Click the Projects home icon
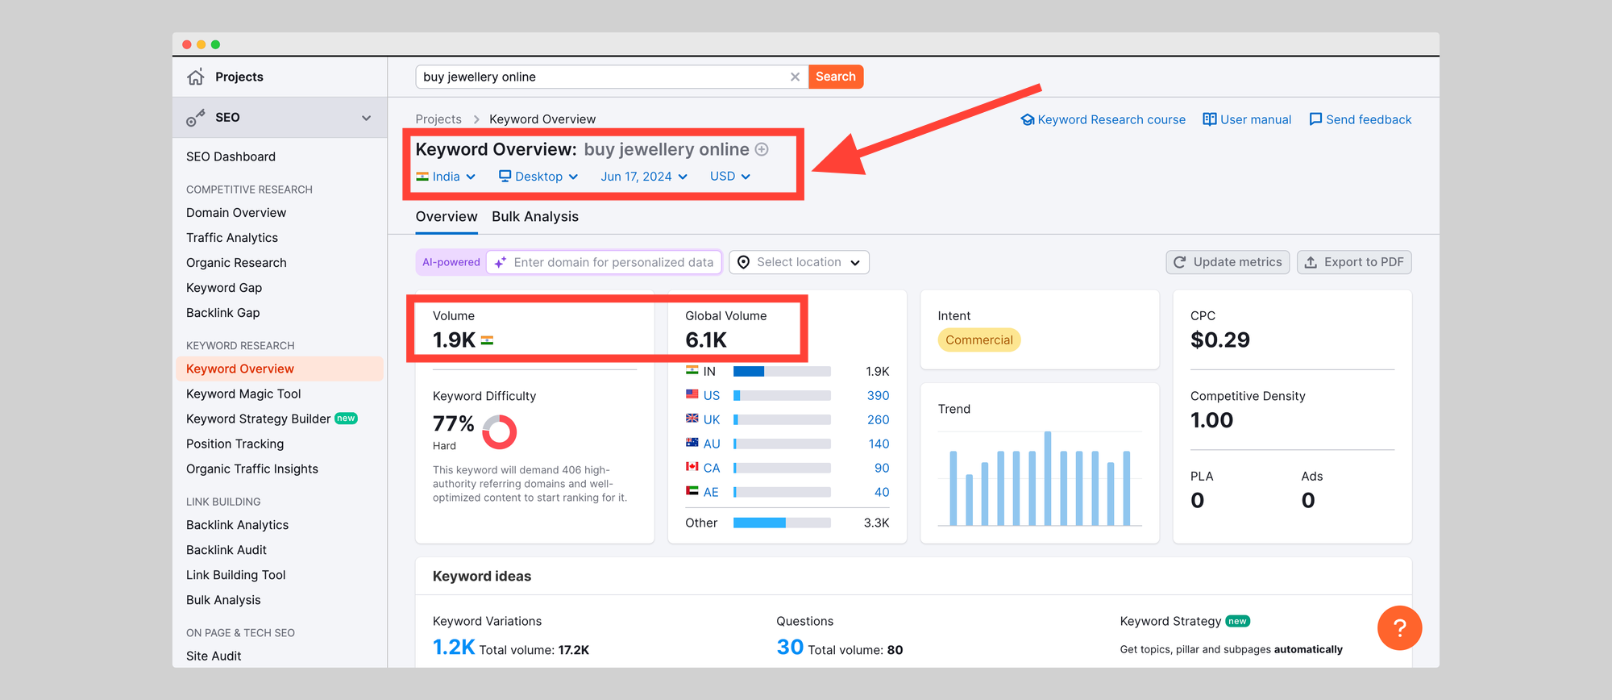 pyautogui.click(x=196, y=77)
